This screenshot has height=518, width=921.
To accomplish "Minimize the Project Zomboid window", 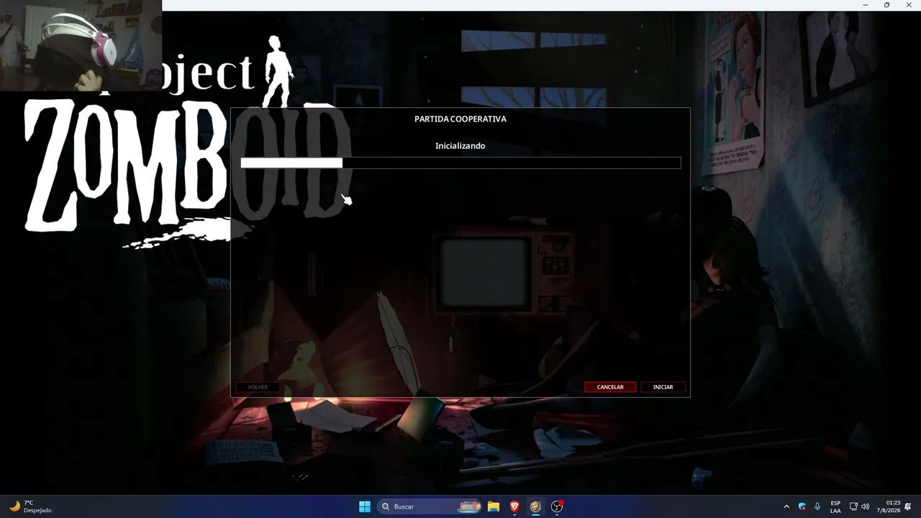I will click(865, 5).
